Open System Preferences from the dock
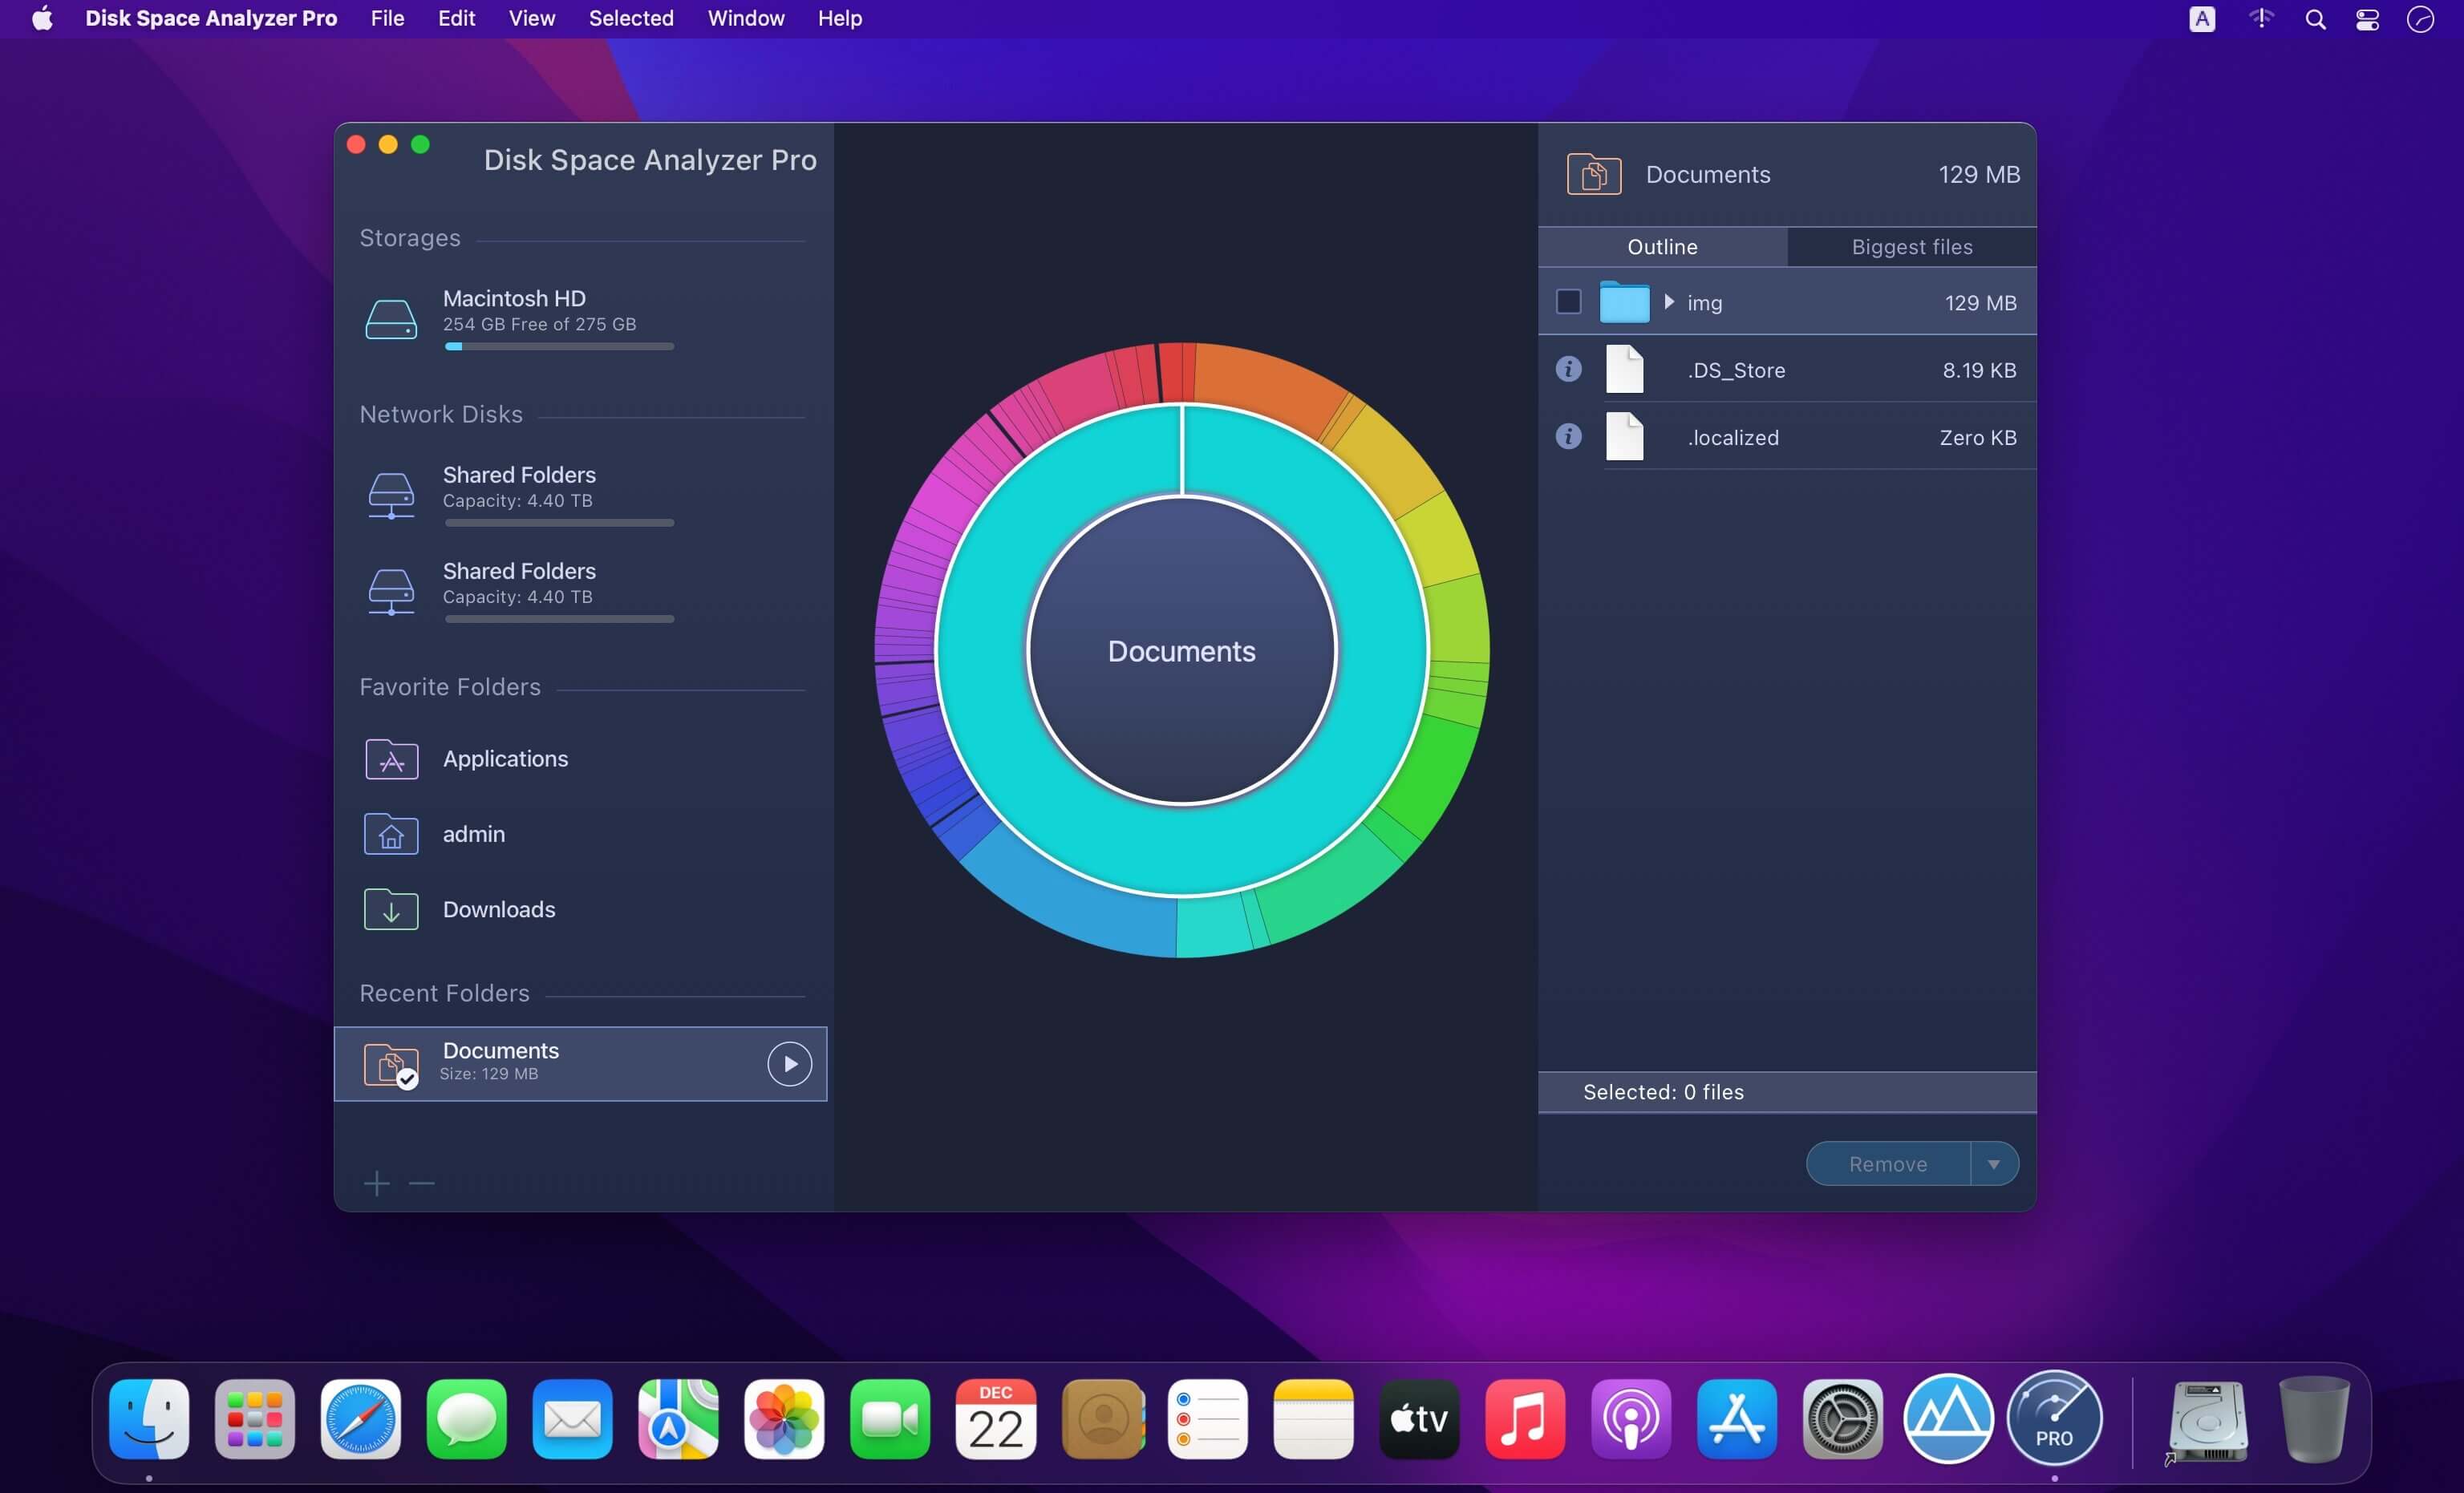This screenshot has height=1493, width=2464. 1842,1419
